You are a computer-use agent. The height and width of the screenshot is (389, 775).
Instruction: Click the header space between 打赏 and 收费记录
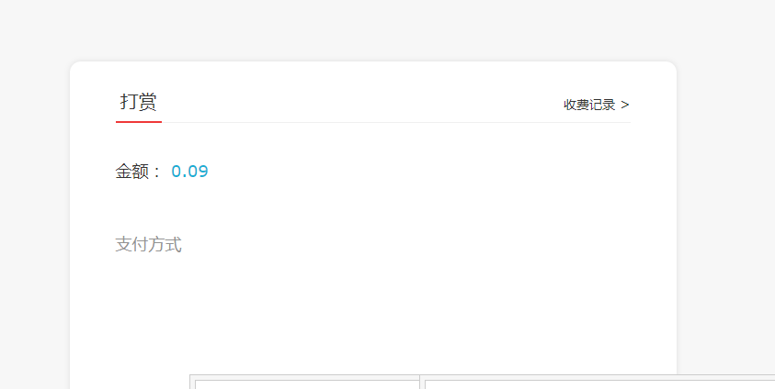pos(368,102)
